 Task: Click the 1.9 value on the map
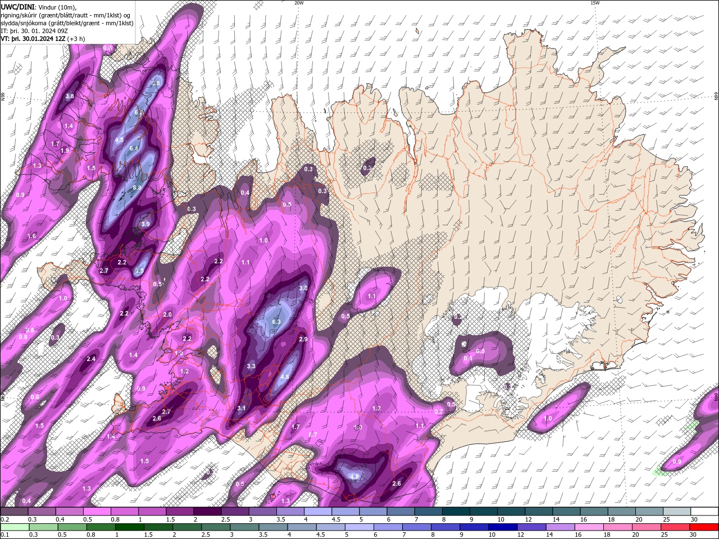click(65, 150)
